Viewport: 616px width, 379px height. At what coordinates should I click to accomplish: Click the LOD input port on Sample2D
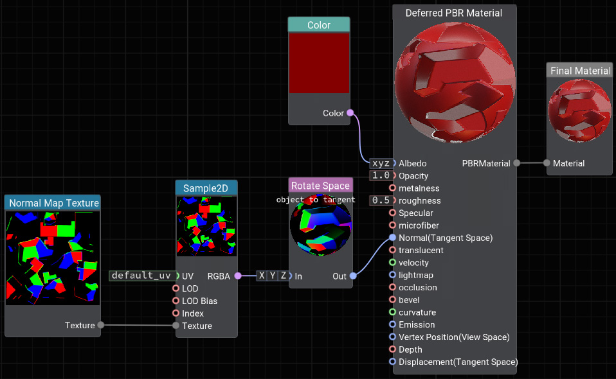pos(176,288)
